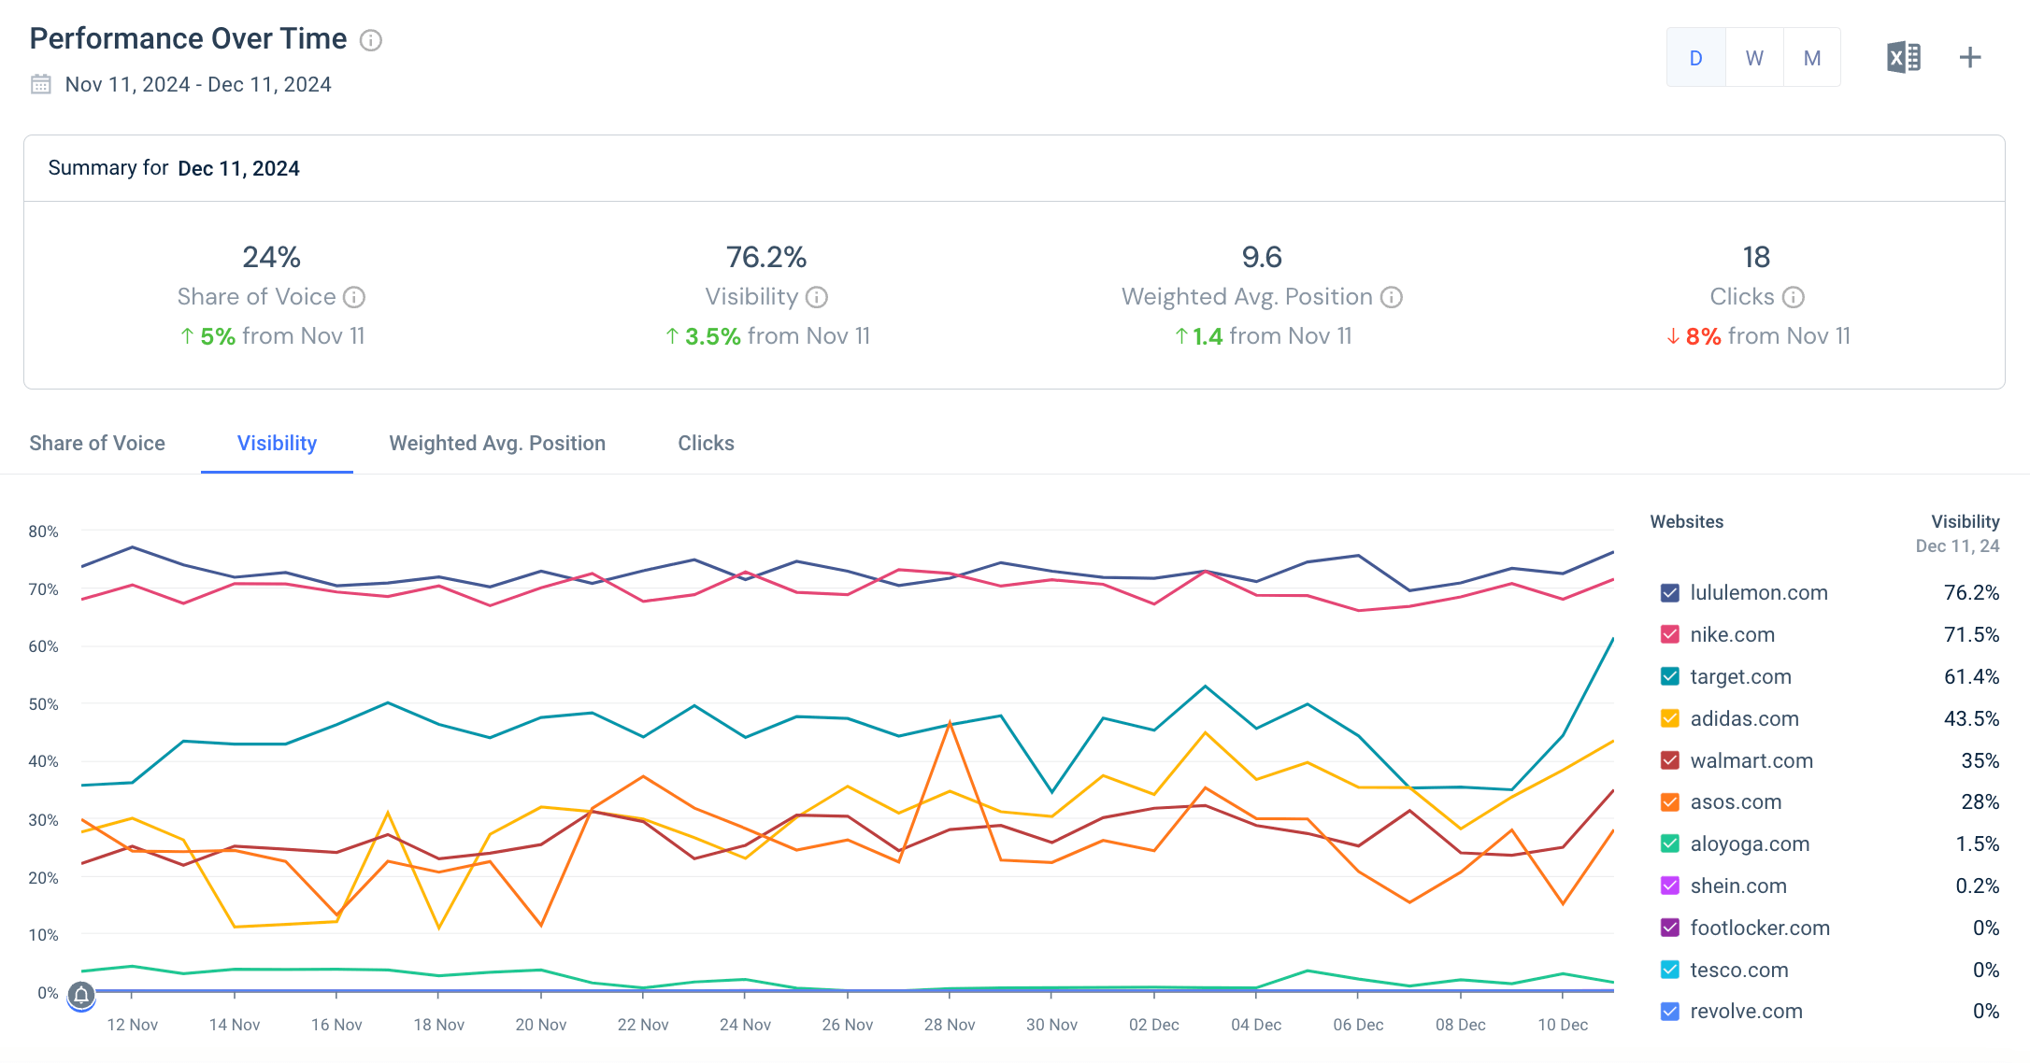The height and width of the screenshot is (1063, 2030).
Task: Switch to Share of Voice tab
Action: 97,444
